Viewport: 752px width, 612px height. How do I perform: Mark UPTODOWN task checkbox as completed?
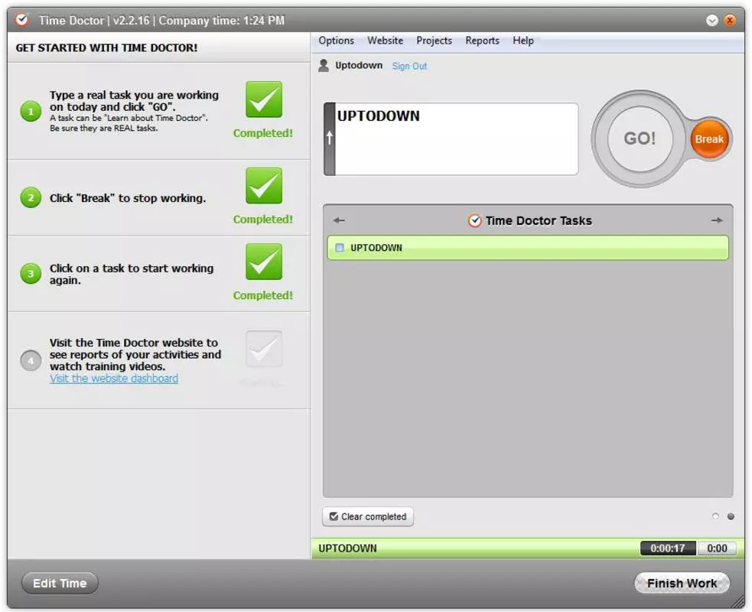pos(340,248)
